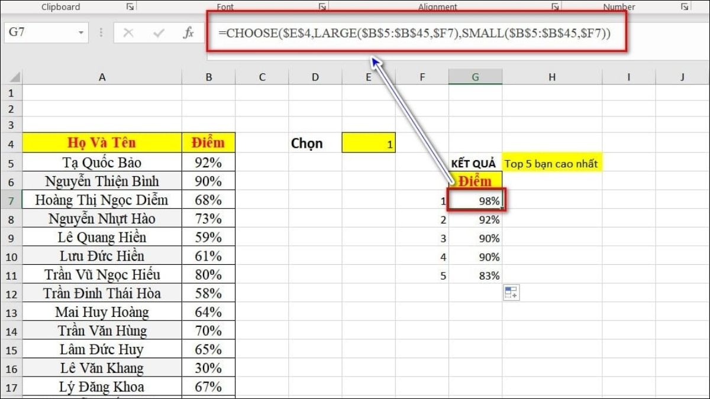Click the red 'Điểm' header in column B
Image resolution: width=710 pixels, height=399 pixels.
[x=208, y=143]
